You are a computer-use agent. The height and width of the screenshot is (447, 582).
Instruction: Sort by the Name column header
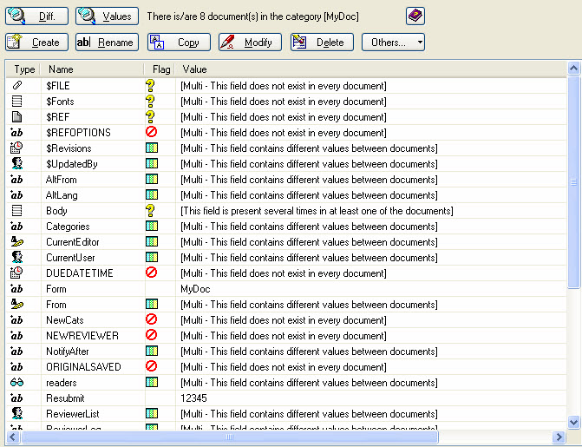(91, 69)
